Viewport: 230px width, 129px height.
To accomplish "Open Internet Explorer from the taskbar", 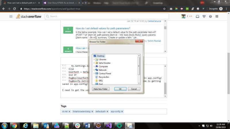I will point(25,126).
